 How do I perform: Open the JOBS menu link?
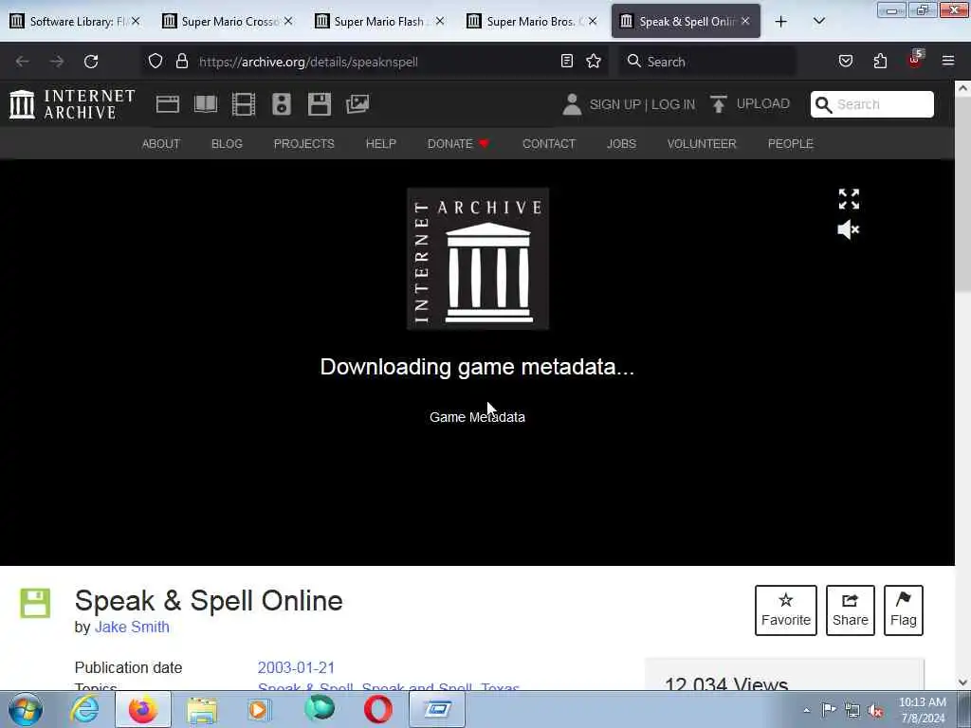pos(621,144)
